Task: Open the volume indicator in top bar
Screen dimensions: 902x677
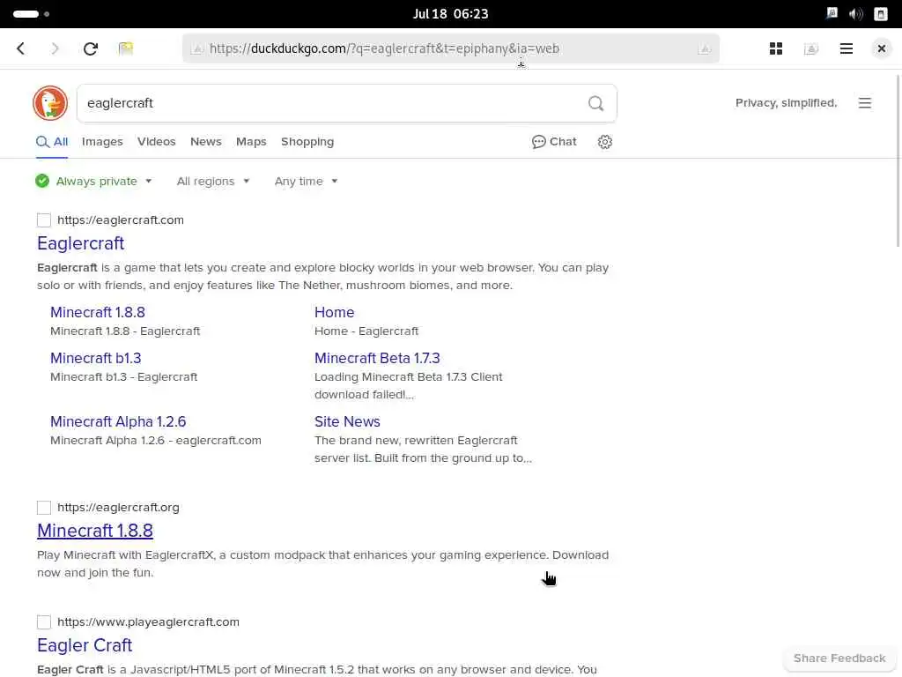Action: coord(855,14)
